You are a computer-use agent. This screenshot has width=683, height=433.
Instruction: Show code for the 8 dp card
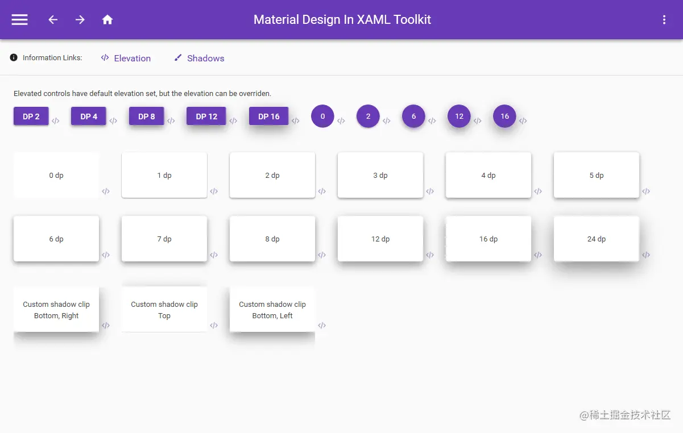[322, 255]
